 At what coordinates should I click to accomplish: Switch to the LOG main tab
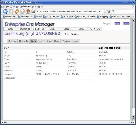[81, 29]
